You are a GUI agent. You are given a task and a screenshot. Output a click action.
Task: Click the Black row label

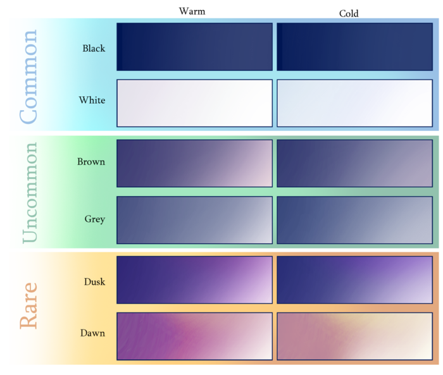click(x=94, y=49)
